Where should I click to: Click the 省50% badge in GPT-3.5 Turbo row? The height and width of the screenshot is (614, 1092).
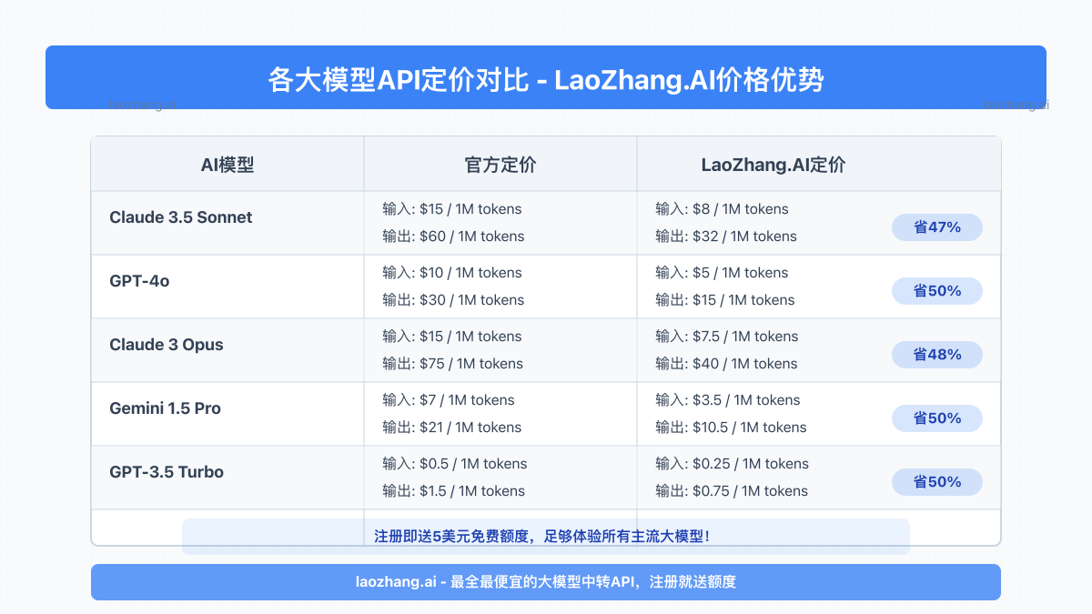[x=937, y=482]
